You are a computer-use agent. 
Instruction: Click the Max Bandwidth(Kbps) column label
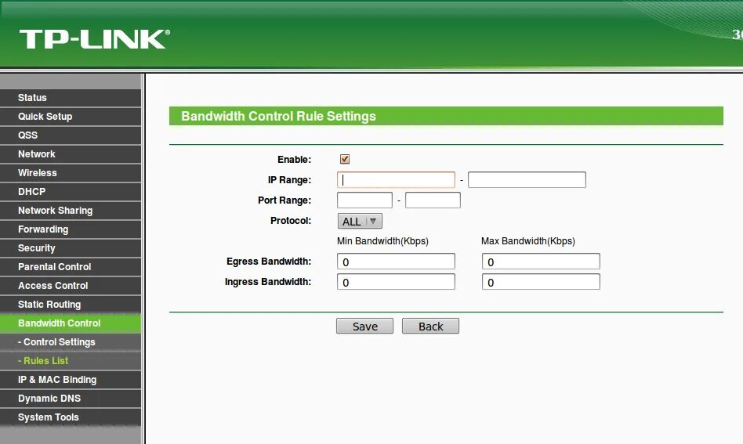[x=528, y=241]
